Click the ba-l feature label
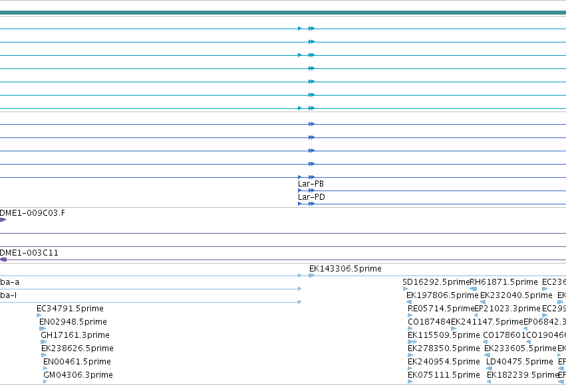 (x=8, y=295)
